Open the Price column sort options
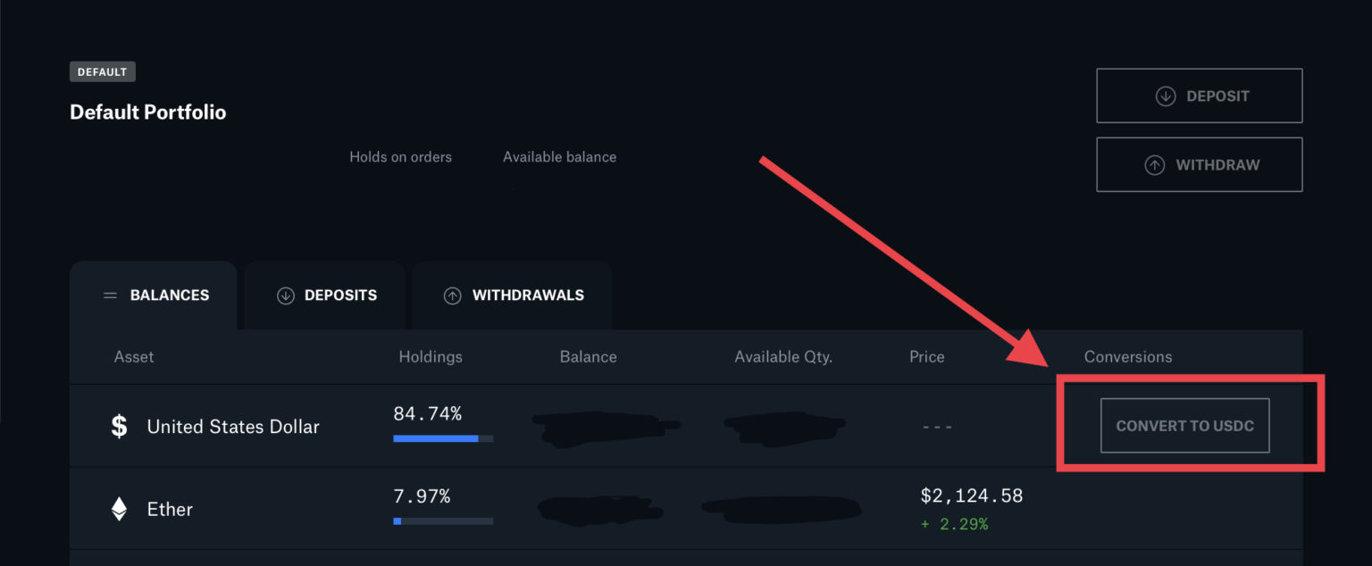This screenshot has width=1372, height=566. point(926,356)
